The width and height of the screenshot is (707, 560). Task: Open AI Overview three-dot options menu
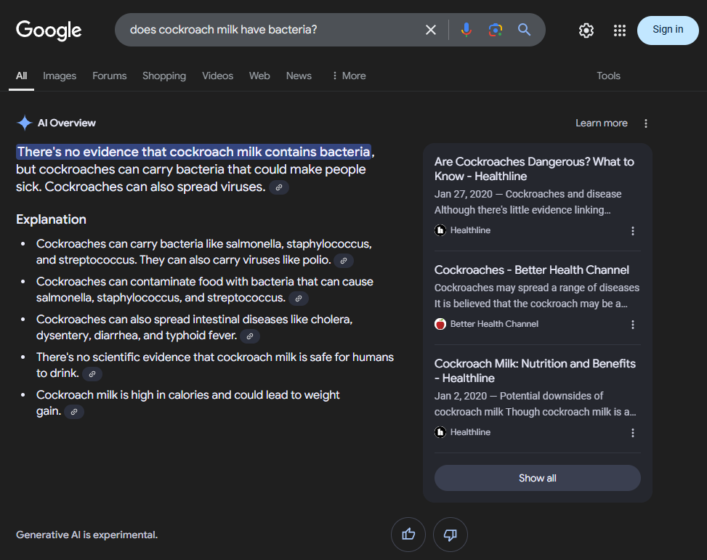pos(646,123)
